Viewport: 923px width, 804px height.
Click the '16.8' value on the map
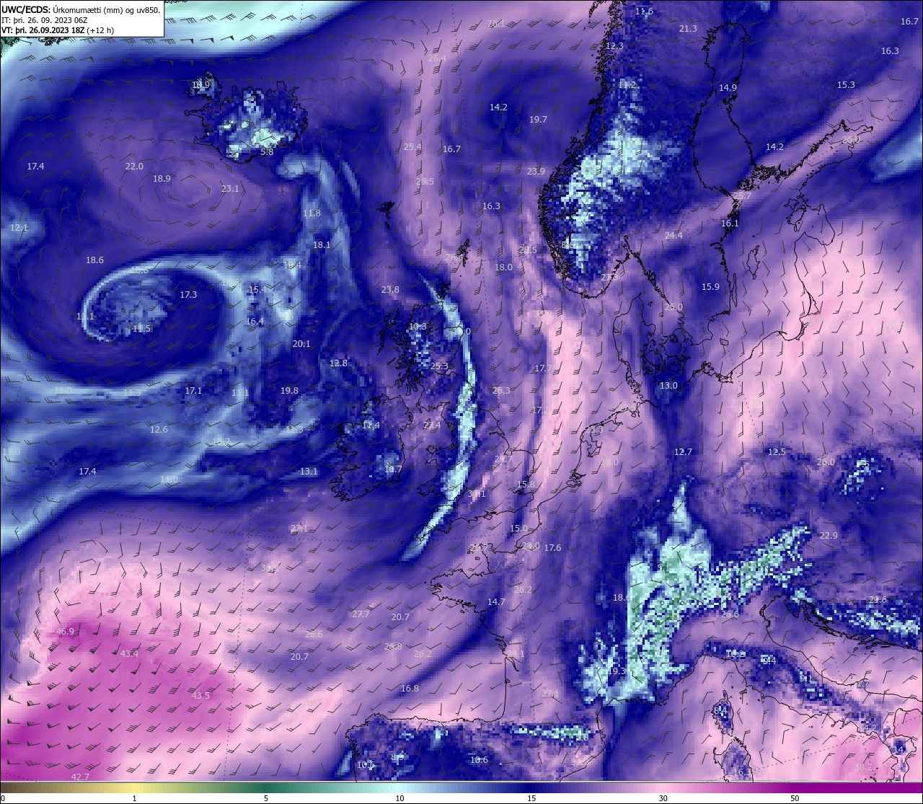410,689
